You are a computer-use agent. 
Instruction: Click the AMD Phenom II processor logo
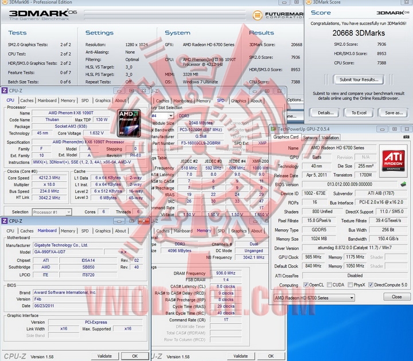(x=129, y=123)
